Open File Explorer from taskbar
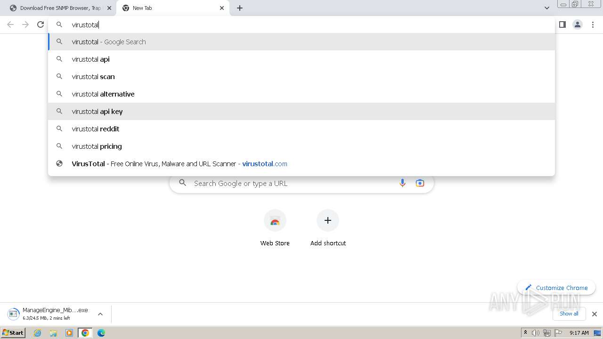The width and height of the screenshot is (603, 339). pyautogui.click(x=53, y=333)
